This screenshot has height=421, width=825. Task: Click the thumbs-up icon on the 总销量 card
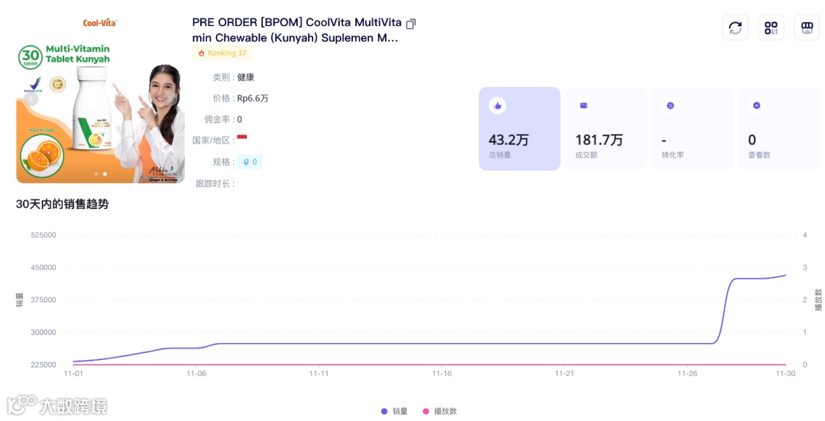pyautogui.click(x=497, y=106)
